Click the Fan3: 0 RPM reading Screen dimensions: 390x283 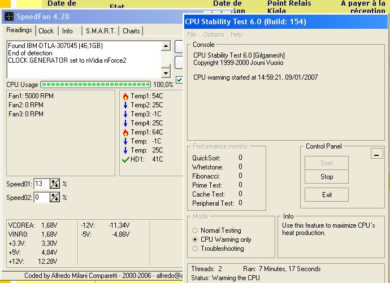(26, 114)
